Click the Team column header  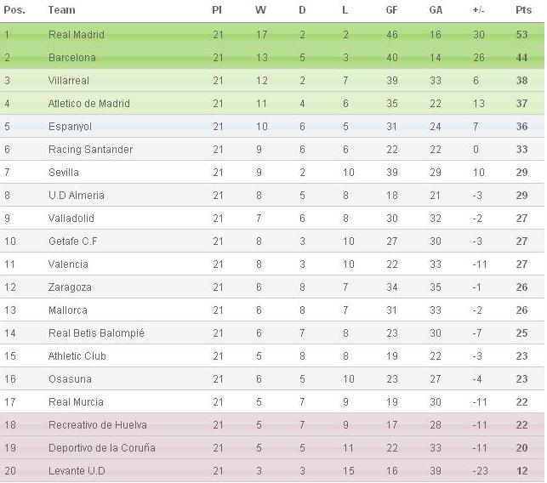62,9
